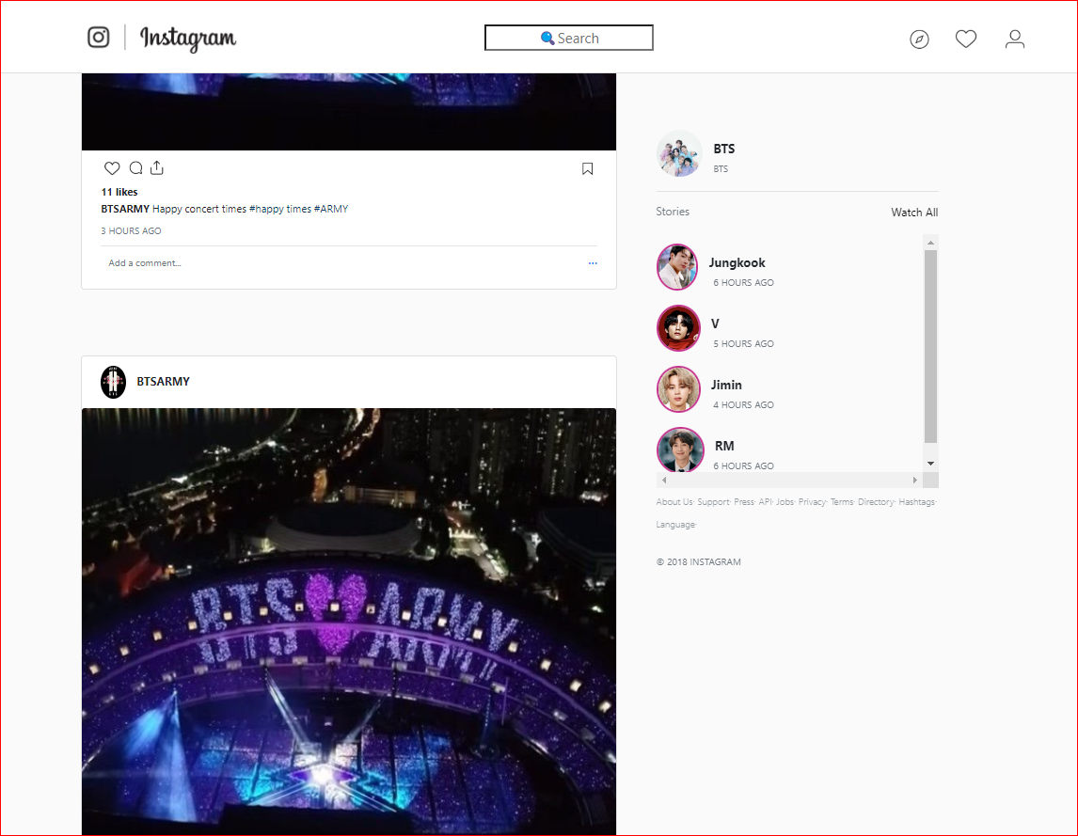Share the post using share icon
This screenshot has height=836, width=1078.
point(157,166)
